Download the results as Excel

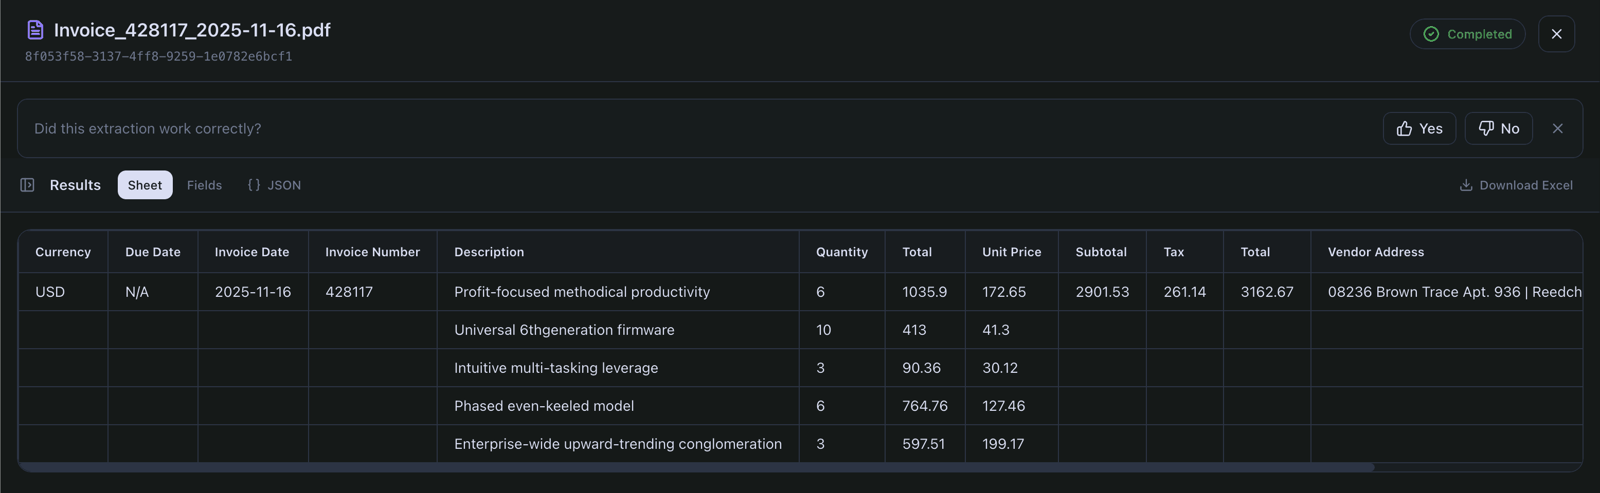coord(1516,185)
